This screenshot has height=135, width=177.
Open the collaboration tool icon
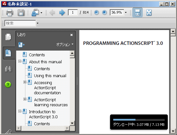pyautogui.click(x=35, y=12)
